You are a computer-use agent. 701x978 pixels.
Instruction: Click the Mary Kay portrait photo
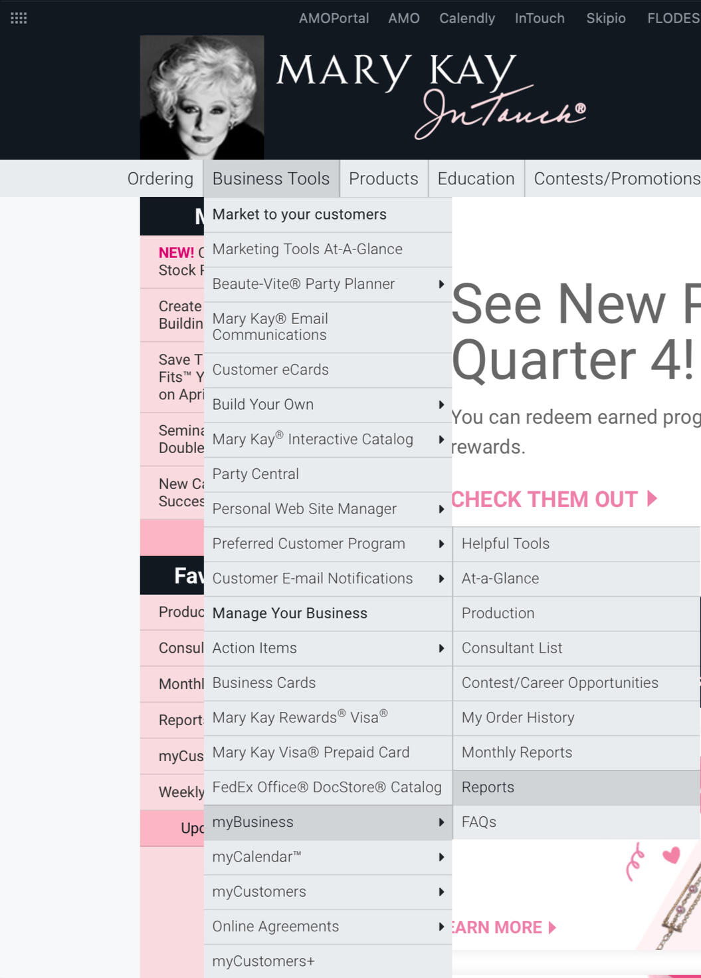[202, 97]
